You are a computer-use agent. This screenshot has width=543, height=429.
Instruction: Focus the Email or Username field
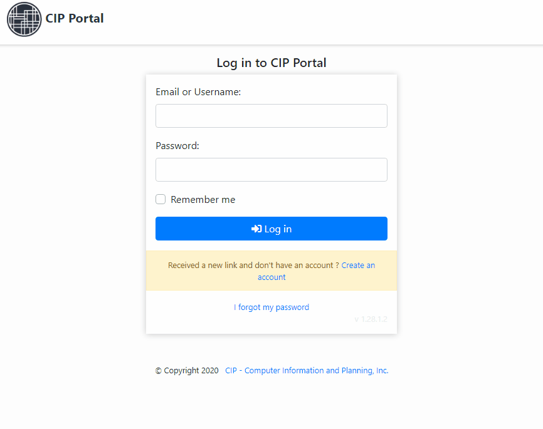pos(271,116)
